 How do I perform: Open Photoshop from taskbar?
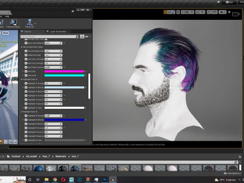pos(105,179)
